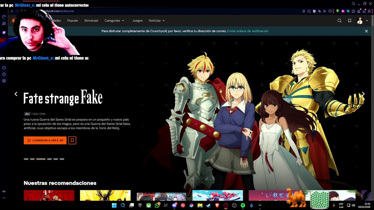Click the send/flow arrow icon in address bar
The width and height of the screenshot is (374, 210).
coord(325,11)
